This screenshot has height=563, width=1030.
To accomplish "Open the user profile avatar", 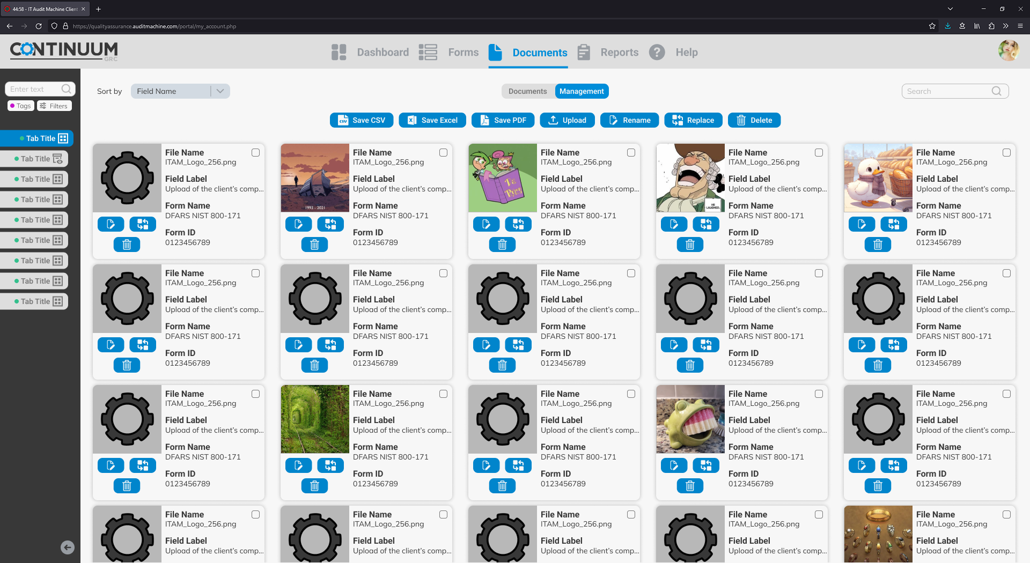I will pyautogui.click(x=1008, y=50).
